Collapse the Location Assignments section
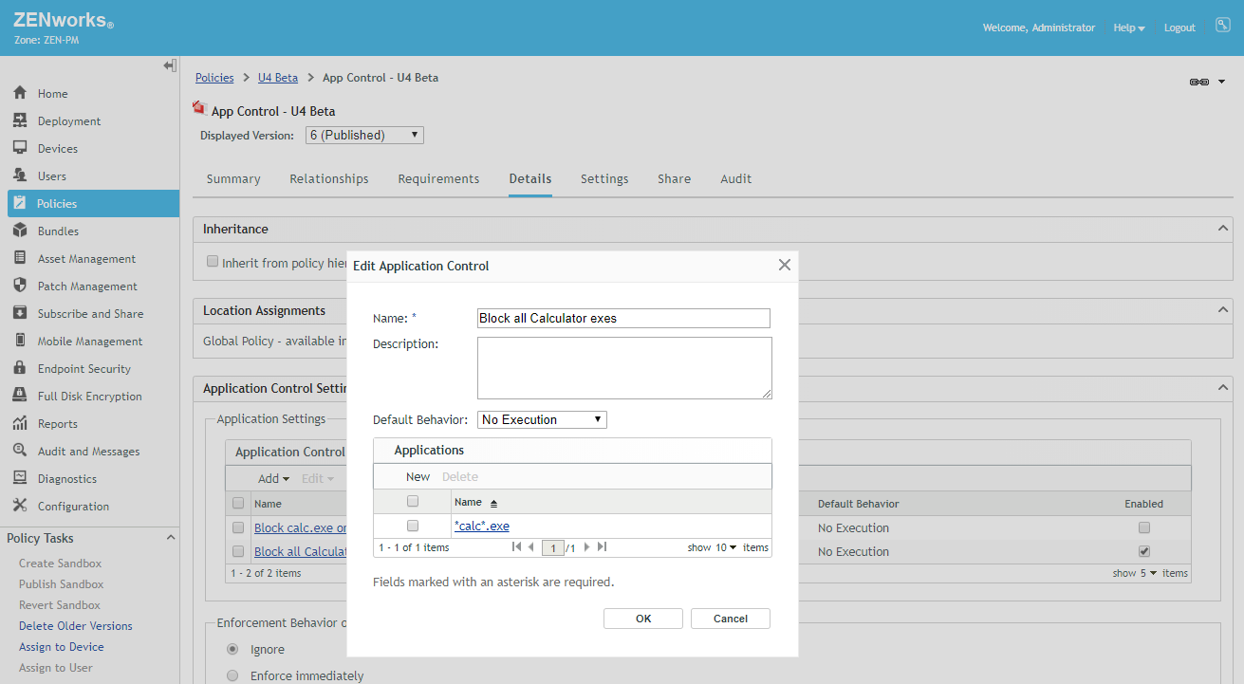 (x=1222, y=310)
